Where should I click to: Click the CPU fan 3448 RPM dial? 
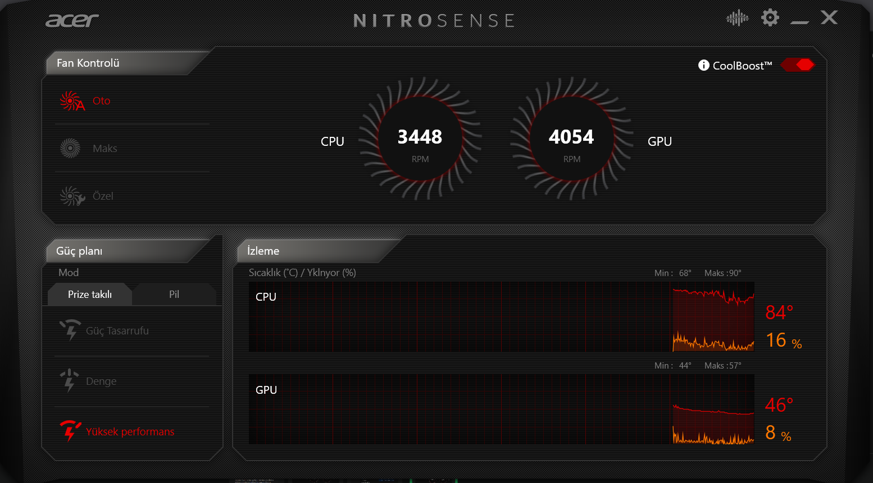pyautogui.click(x=420, y=139)
